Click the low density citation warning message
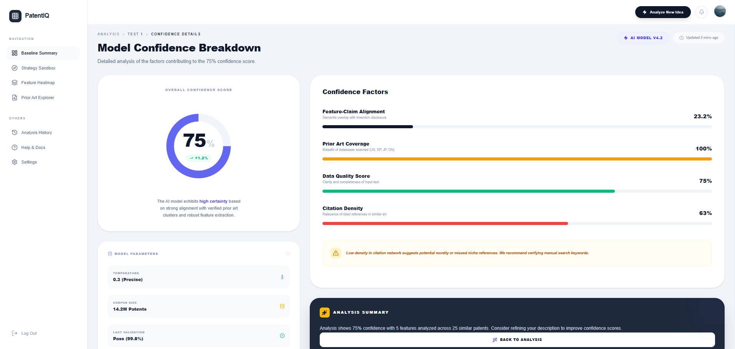Screen dimensions: 735x349 pos(467,253)
